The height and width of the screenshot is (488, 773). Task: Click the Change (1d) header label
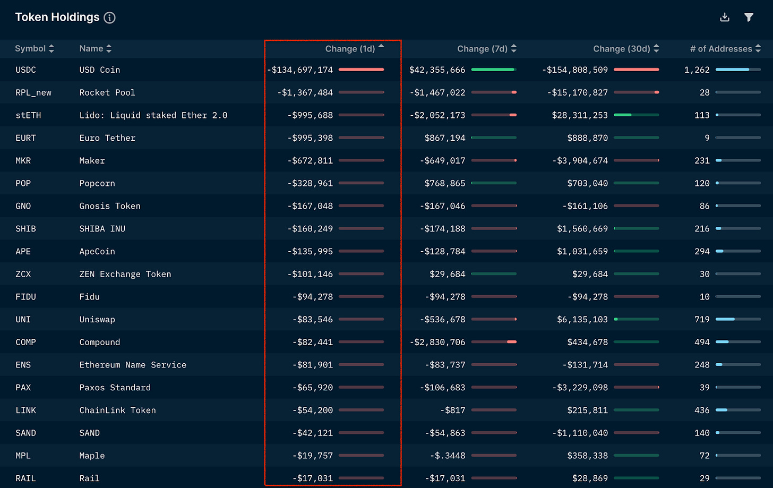pyautogui.click(x=350, y=49)
